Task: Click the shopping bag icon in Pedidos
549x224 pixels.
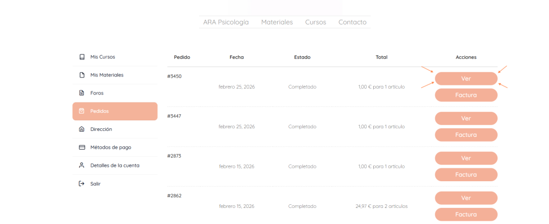Action: pyautogui.click(x=81, y=111)
